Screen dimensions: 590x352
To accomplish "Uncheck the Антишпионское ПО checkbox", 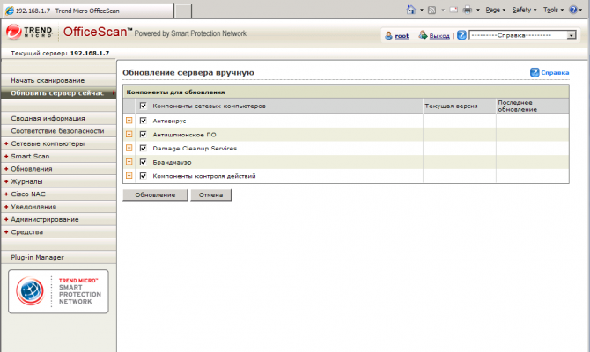I will pos(143,135).
